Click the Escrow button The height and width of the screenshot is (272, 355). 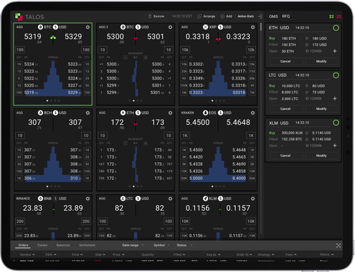[156, 16]
